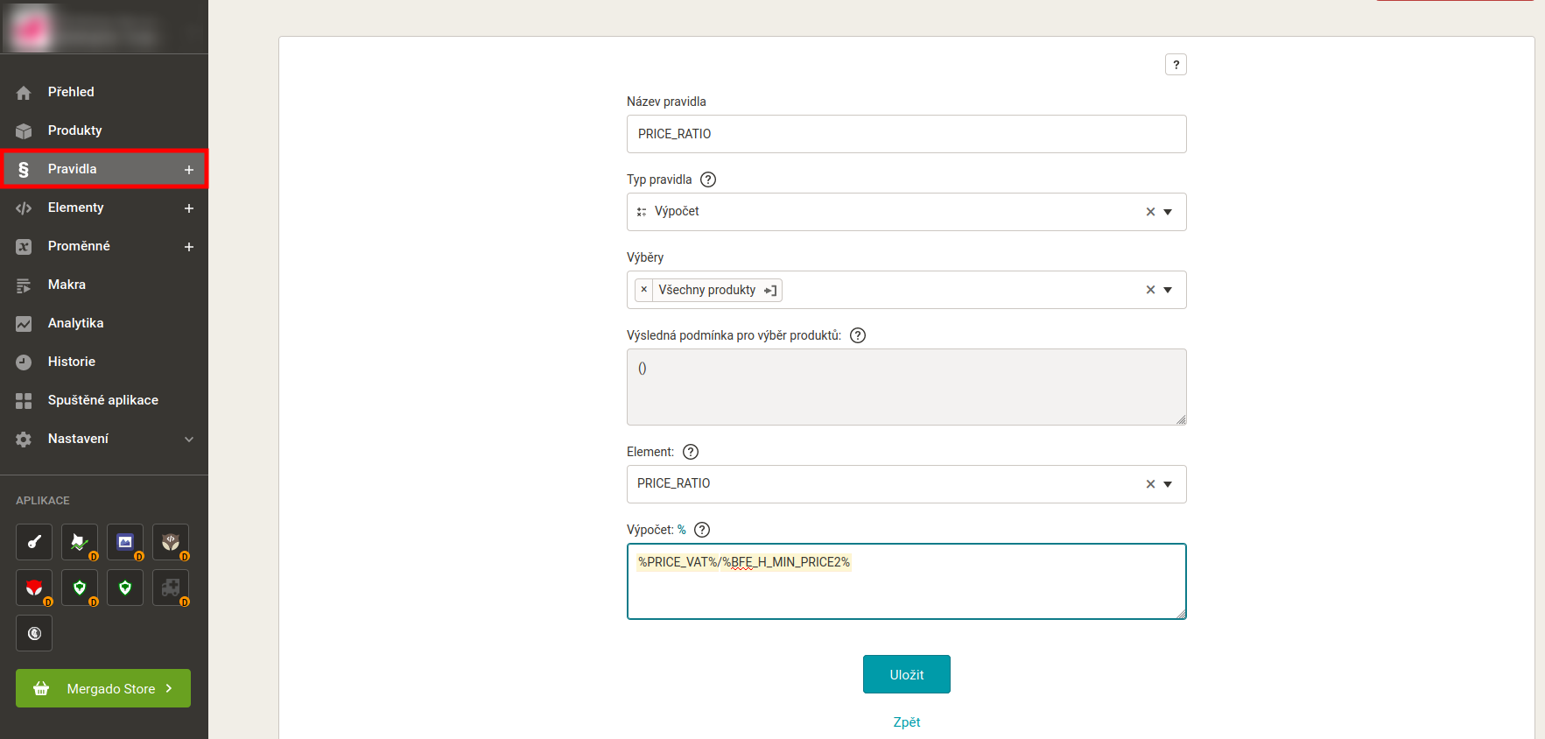Open the Mergado Store button
The height and width of the screenshot is (739, 1545).
point(103,688)
